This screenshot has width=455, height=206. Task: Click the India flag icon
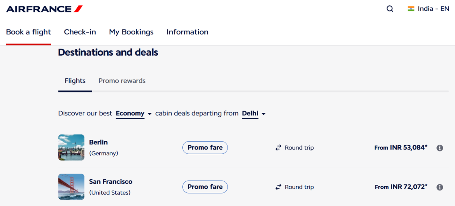coord(411,9)
